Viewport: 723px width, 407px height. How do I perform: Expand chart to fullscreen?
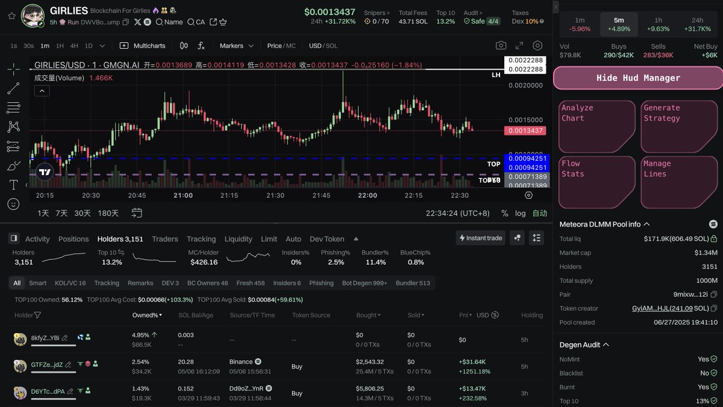[519, 46]
